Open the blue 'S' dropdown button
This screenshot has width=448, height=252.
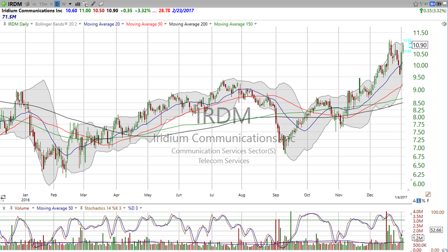(432, 4)
